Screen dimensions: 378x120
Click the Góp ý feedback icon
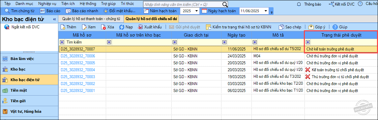click(x=311, y=27)
